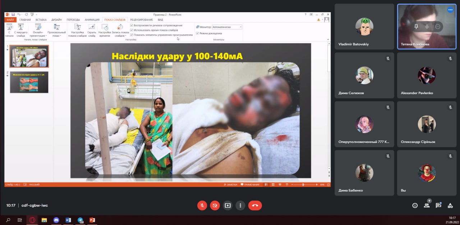
Task: Open the ФАЙЛ tab
Action: click(x=10, y=20)
